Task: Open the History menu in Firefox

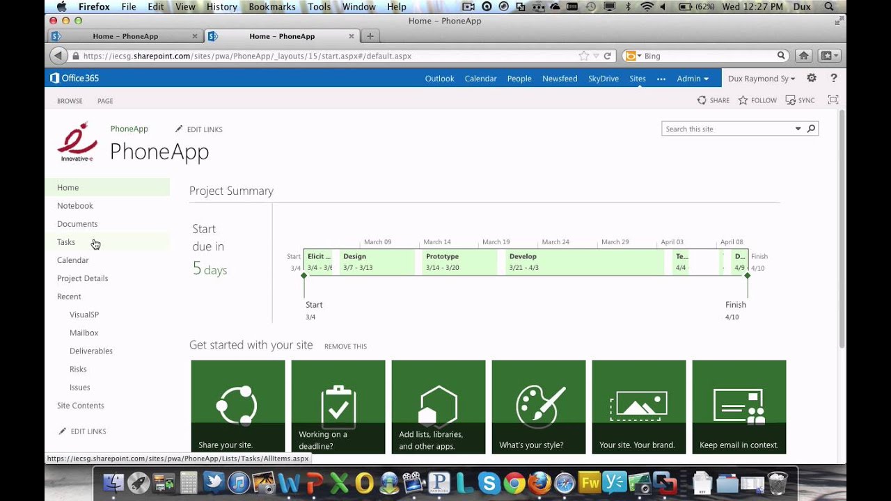Action: [222, 6]
